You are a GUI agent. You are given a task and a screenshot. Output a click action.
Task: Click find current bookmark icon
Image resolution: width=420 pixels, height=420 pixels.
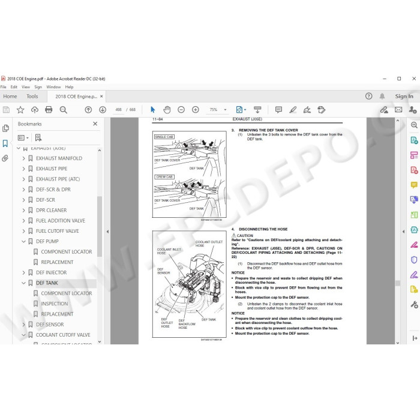click(38, 137)
